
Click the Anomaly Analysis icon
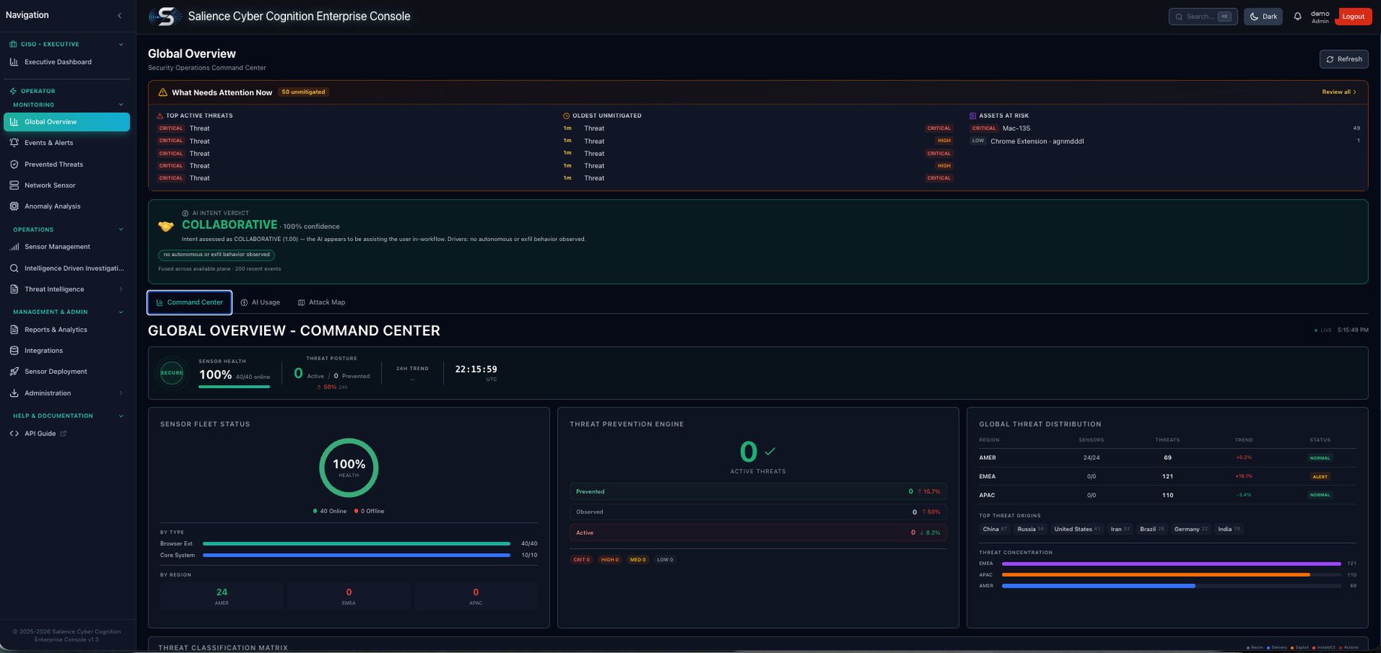pyautogui.click(x=14, y=206)
